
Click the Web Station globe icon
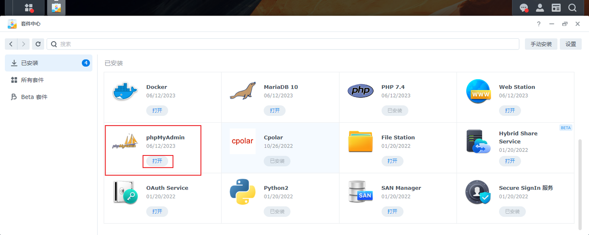478,91
